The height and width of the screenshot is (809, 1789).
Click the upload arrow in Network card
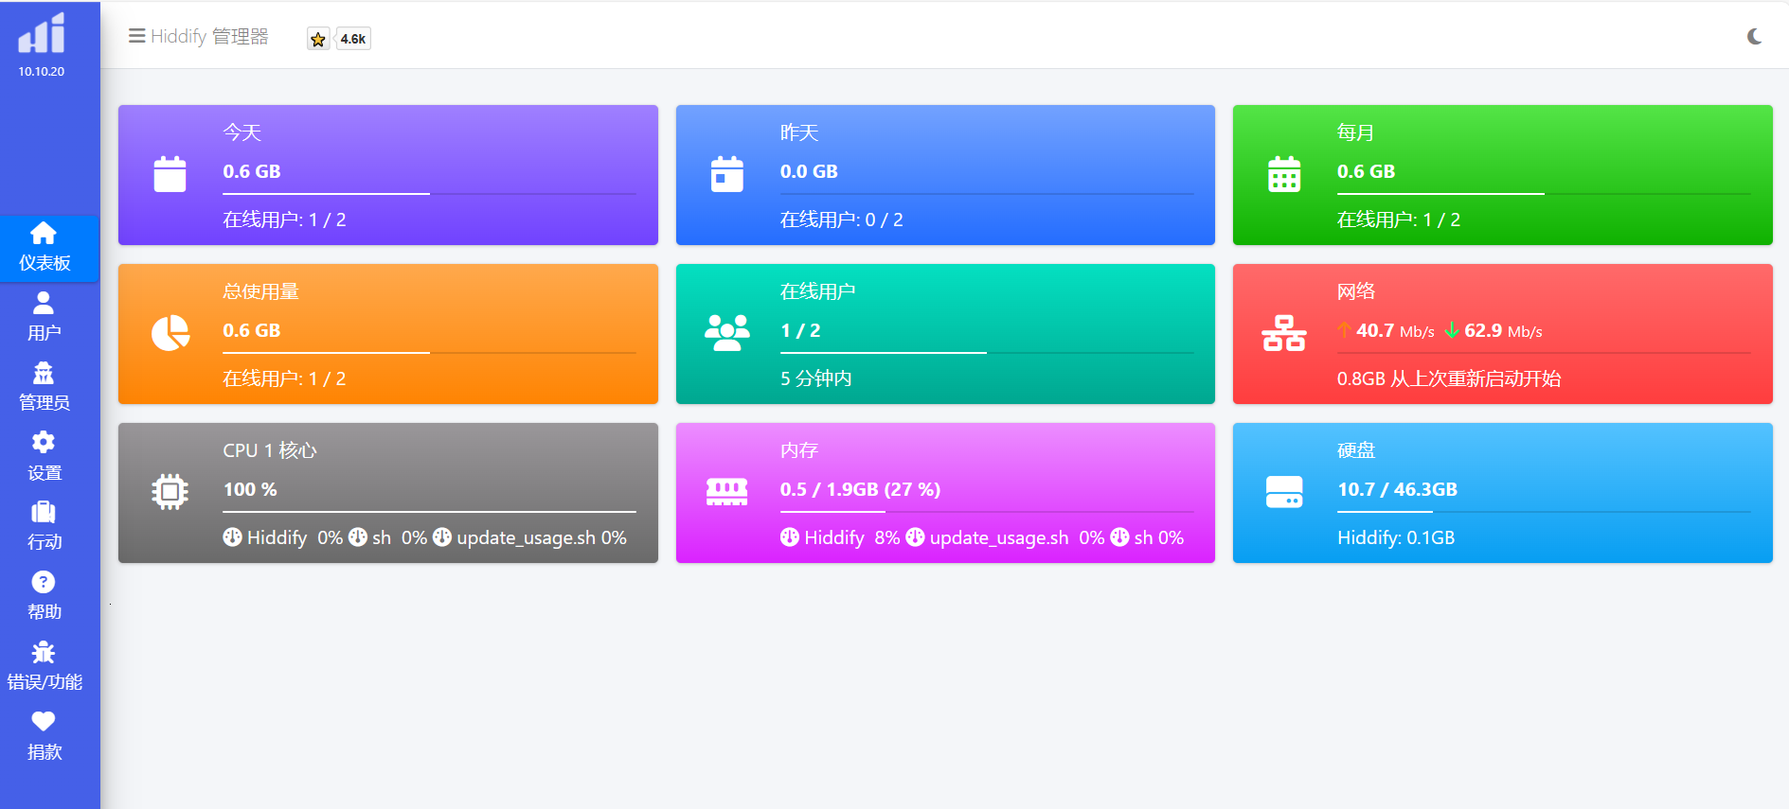[1344, 330]
